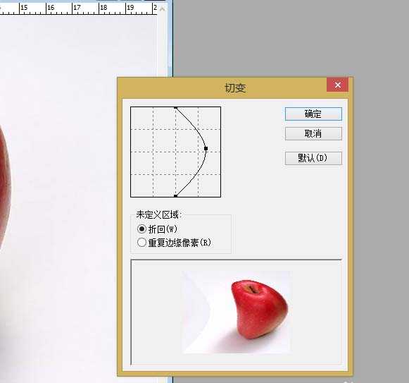Click the top-left cell of shear grid
The image size is (409, 383).
(x=141, y=118)
